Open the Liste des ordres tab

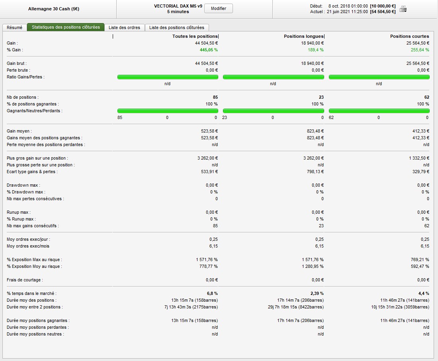pyautogui.click(x=124, y=27)
